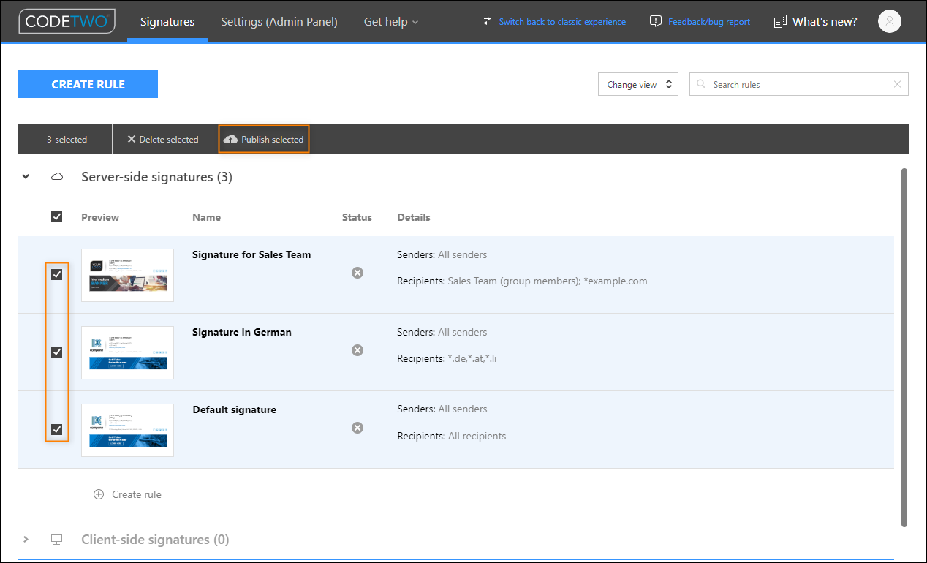The height and width of the screenshot is (563, 927).
Task: Click the Create rule link below list
Action: tap(137, 494)
